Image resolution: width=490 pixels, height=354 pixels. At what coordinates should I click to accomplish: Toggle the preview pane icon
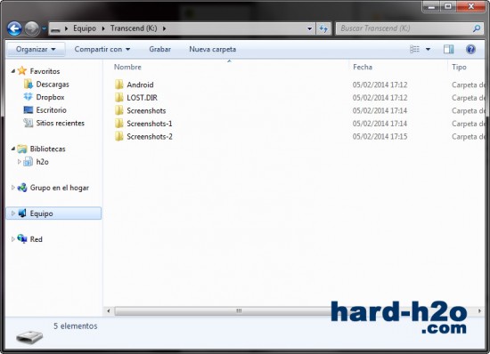pyautogui.click(x=448, y=49)
